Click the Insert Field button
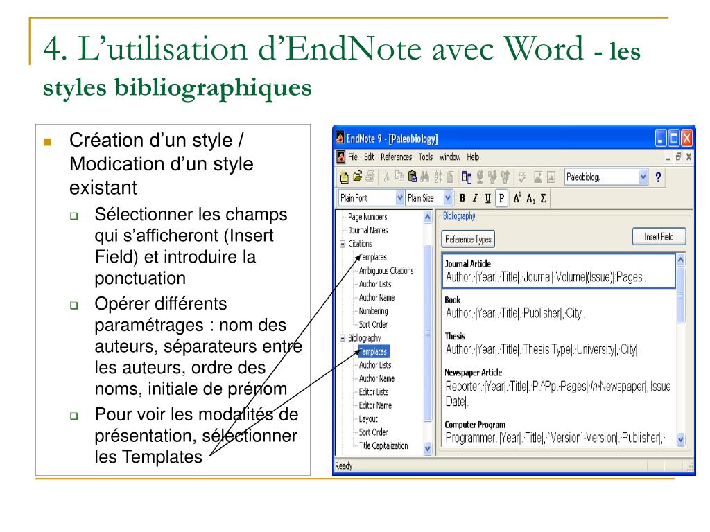 659,237
